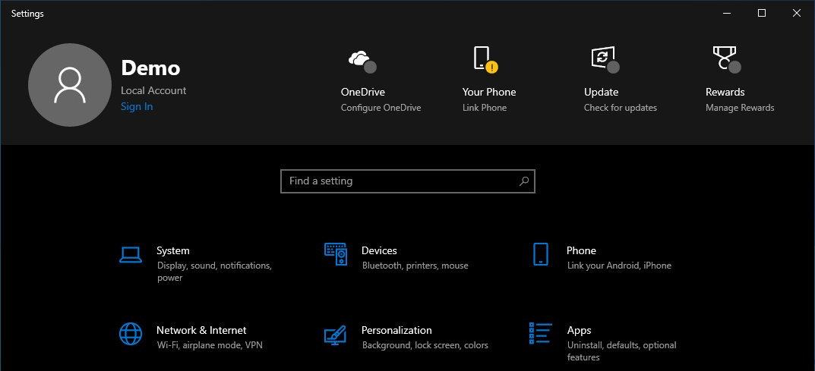Open the Manage Rewards label
The width and height of the screenshot is (815, 371).
(740, 108)
